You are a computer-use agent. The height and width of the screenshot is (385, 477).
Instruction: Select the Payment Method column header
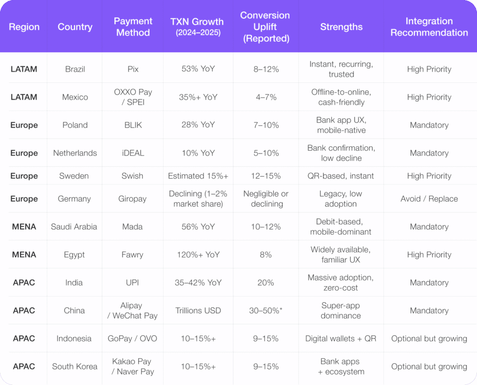[133, 27]
